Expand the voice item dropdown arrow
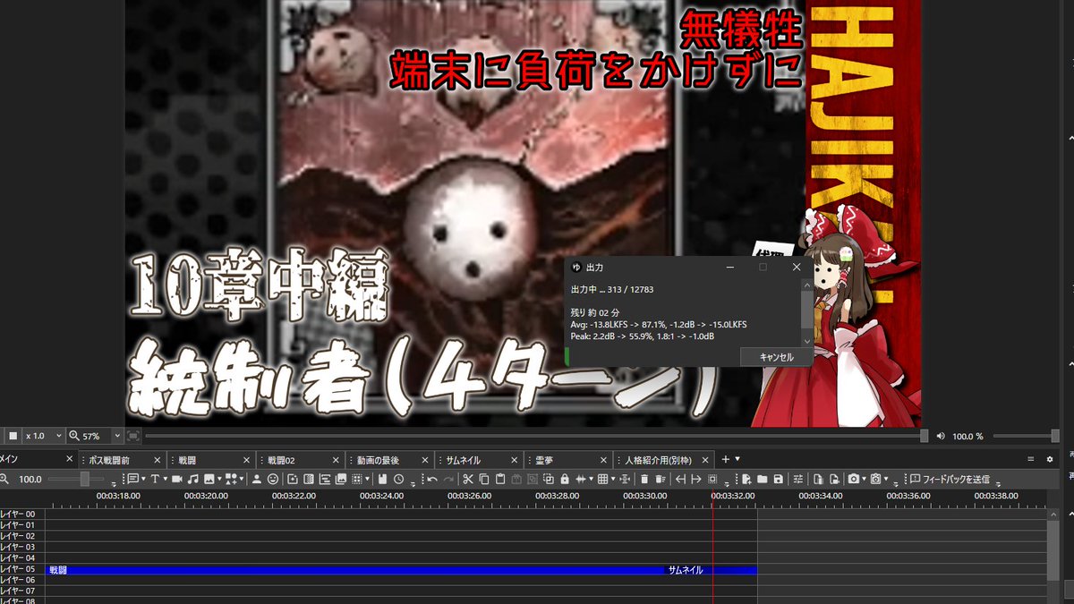The height and width of the screenshot is (604, 1074). tap(143, 479)
